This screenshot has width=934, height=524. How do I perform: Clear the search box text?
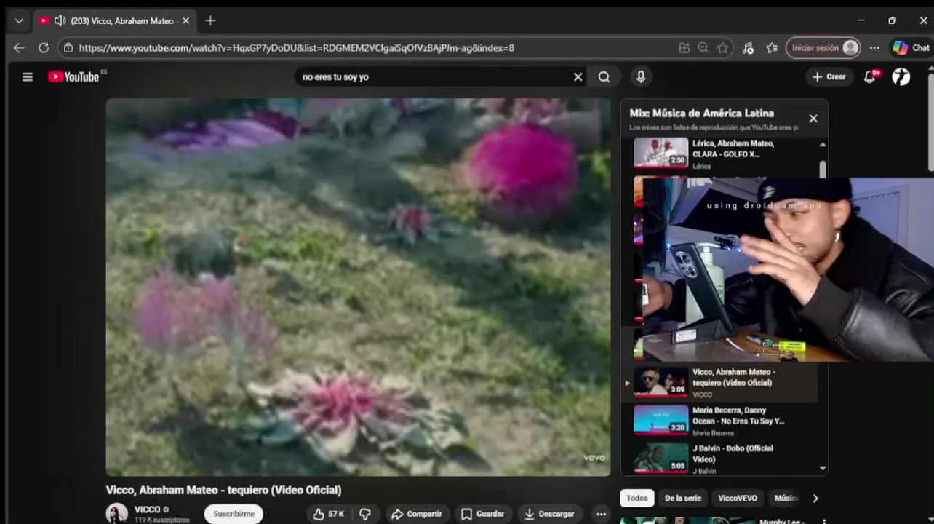578,76
